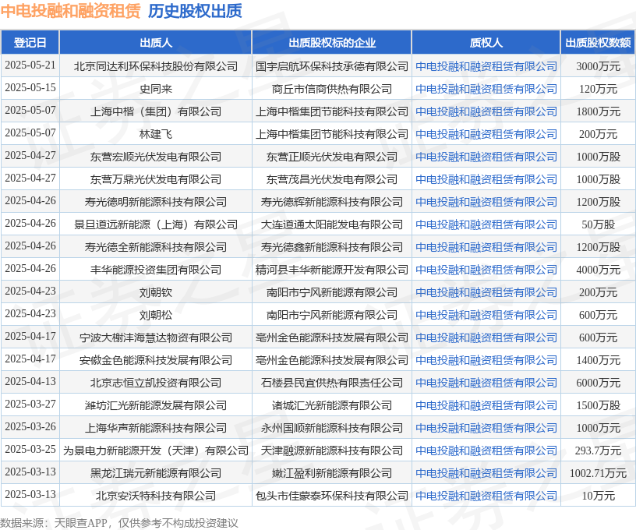
Task: Click the 2025-03-26 date cell
Action: [x=30, y=426]
